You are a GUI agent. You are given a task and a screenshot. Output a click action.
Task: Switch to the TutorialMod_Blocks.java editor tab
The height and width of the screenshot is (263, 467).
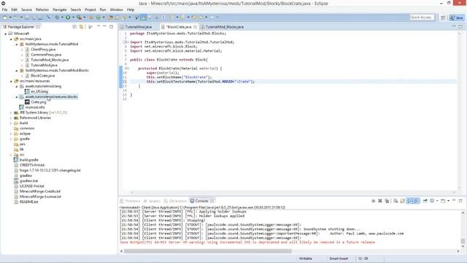(224, 27)
